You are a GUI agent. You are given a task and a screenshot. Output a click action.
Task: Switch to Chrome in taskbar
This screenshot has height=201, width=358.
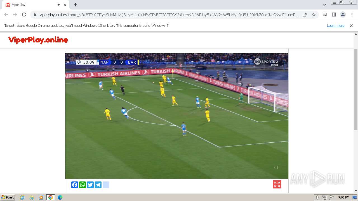pos(51,197)
